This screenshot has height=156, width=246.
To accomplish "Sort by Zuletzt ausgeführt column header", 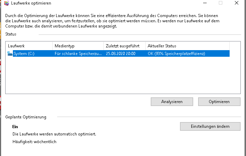I will (124, 46).
